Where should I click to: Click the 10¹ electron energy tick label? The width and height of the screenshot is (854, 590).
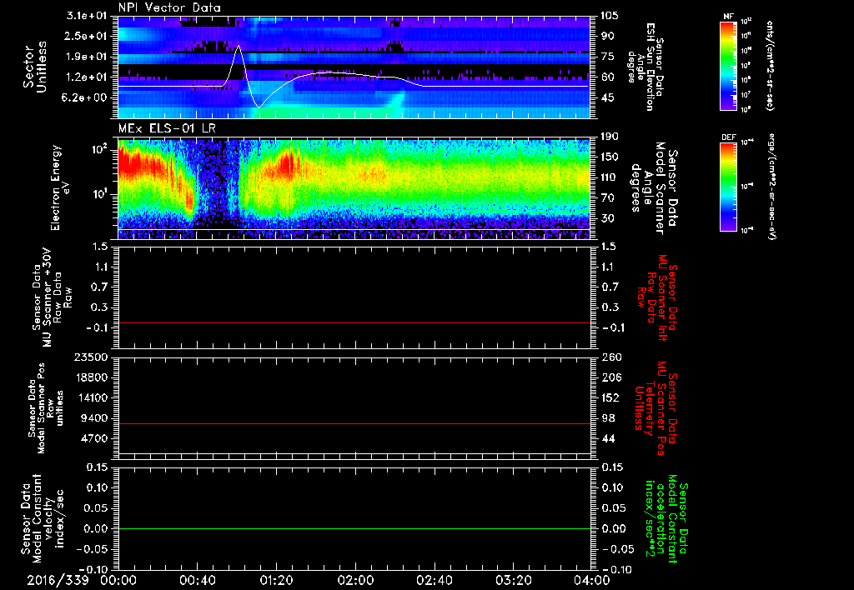tap(100, 194)
